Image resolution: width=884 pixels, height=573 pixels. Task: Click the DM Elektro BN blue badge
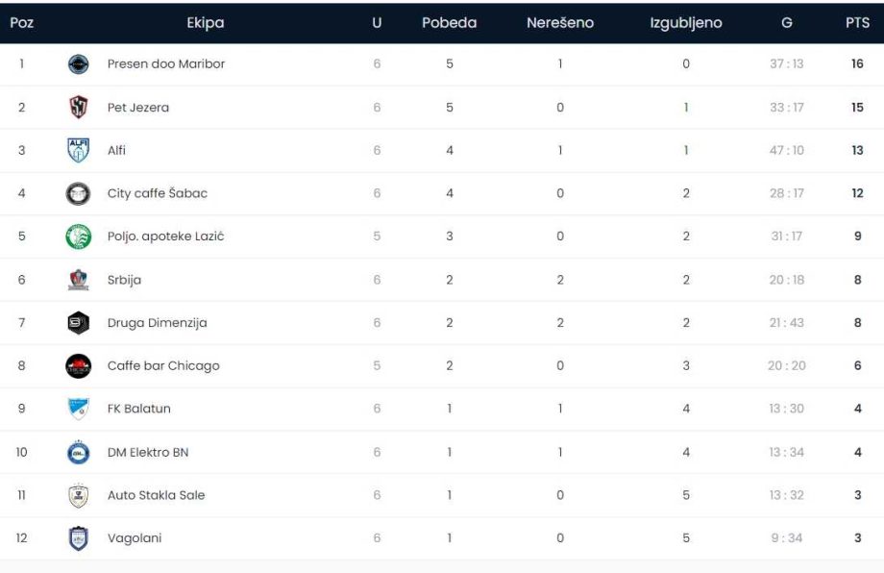(x=79, y=452)
